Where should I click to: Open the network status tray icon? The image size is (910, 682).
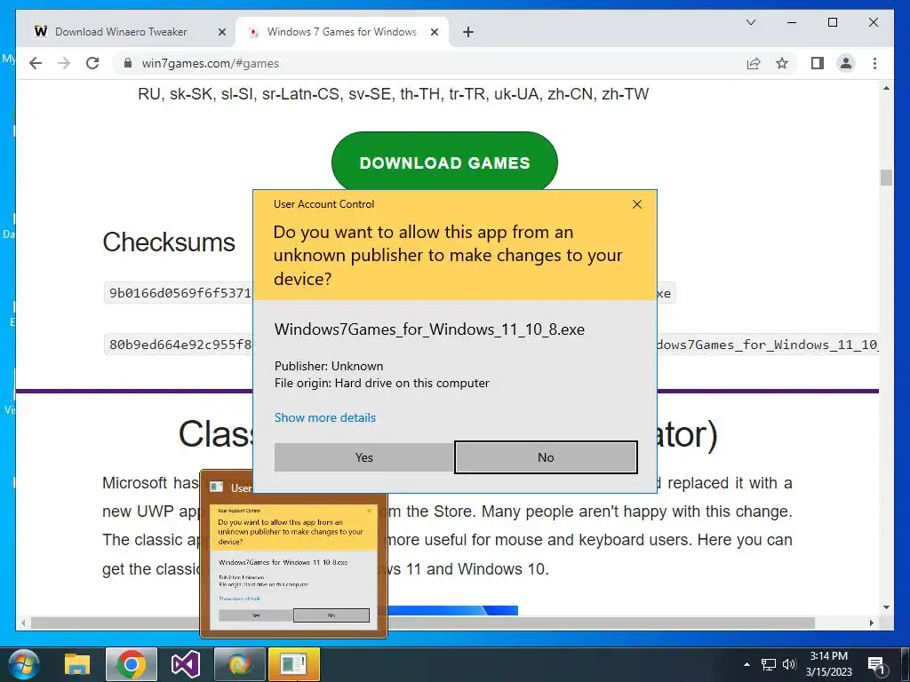769,664
